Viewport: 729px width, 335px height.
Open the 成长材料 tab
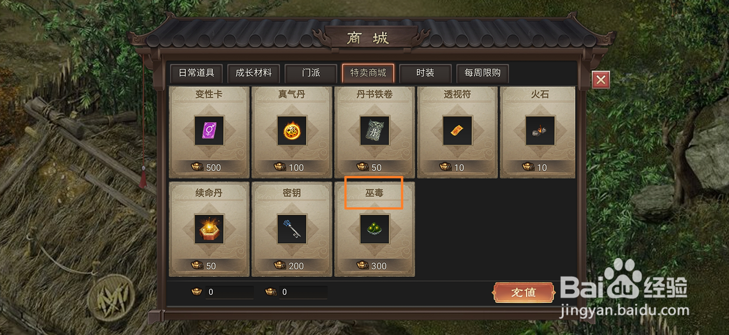click(253, 73)
